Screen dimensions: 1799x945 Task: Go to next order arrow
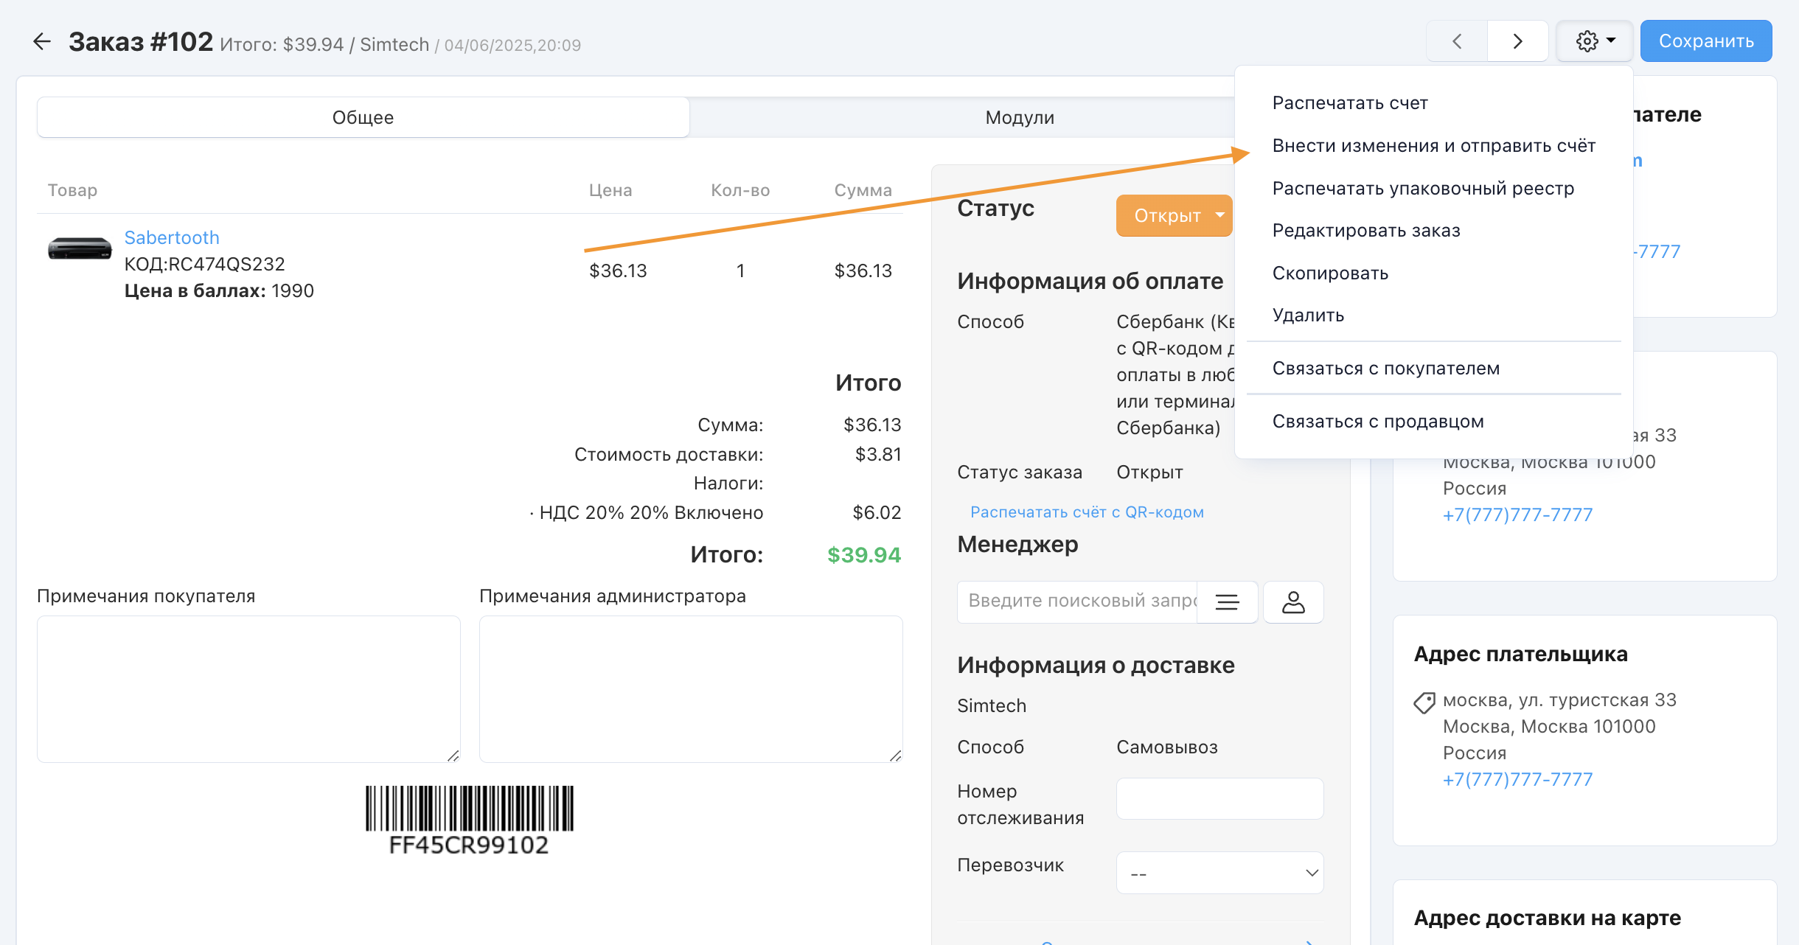point(1517,41)
